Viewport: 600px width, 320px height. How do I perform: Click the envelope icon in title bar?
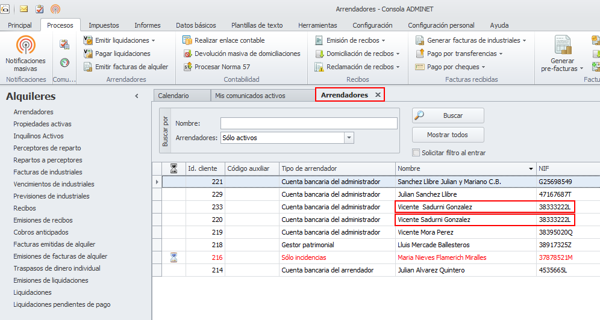tap(24, 9)
